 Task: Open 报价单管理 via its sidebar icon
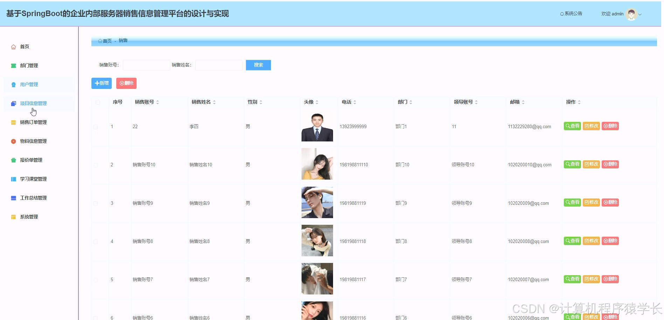[13, 160]
